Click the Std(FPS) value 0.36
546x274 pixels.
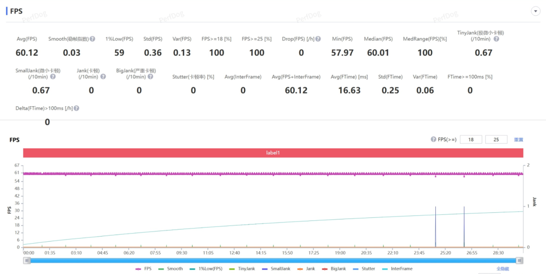pyautogui.click(x=153, y=53)
